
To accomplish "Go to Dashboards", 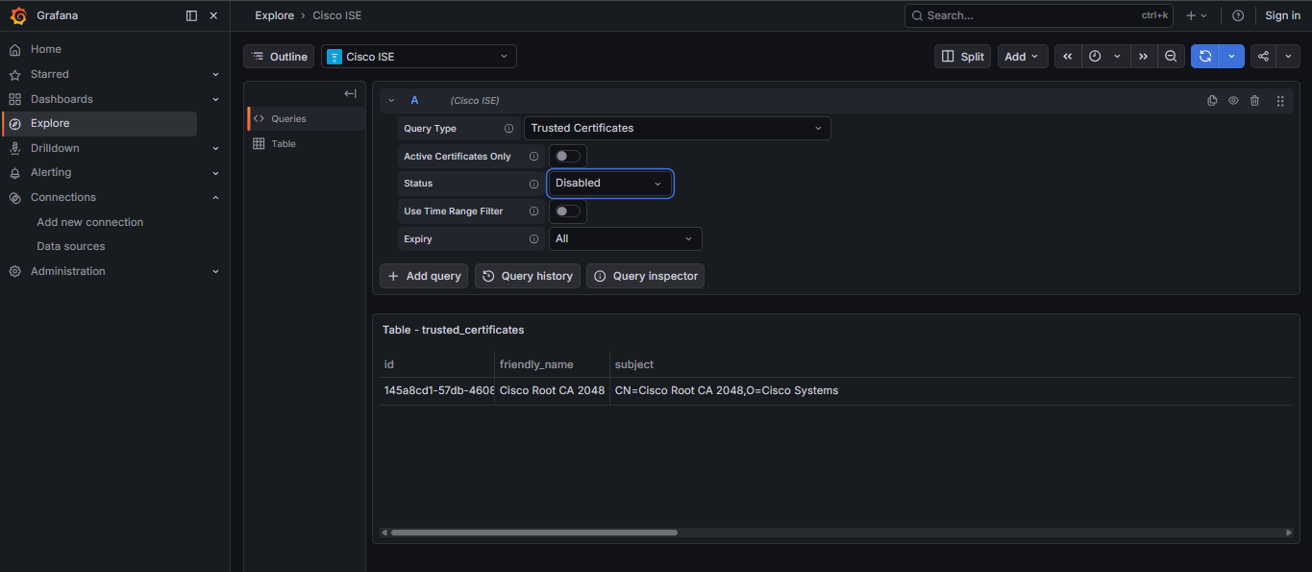I will click(62, 99).
